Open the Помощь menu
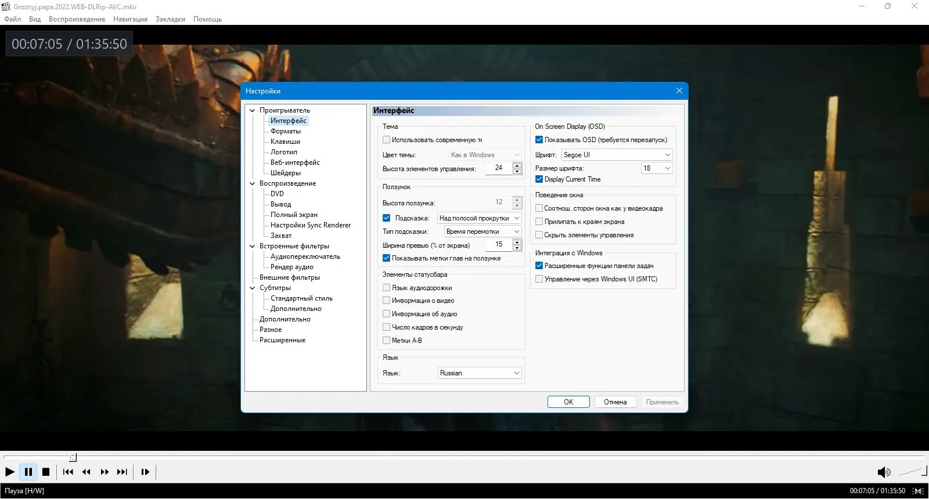Image resolution: width=929 pixels, height=499 pixels. (207, 19)
